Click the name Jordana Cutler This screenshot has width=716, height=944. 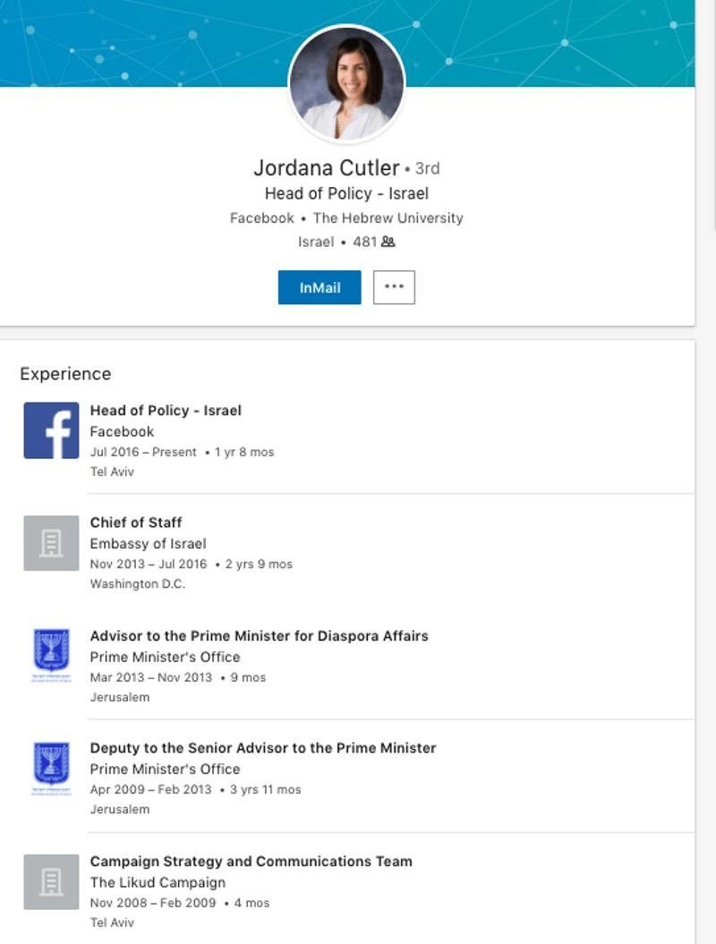pos(327,167)
